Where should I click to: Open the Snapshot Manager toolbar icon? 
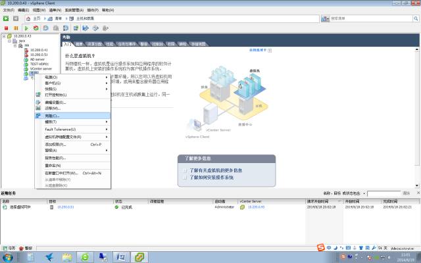coord(66,28)
